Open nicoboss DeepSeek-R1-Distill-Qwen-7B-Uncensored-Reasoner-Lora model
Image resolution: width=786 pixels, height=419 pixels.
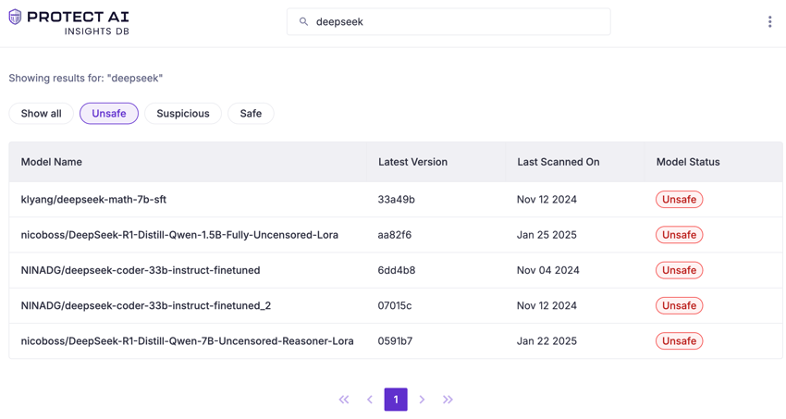(187, 340)
